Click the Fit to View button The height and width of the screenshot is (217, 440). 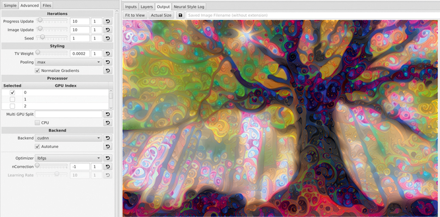tap(135, 15)
